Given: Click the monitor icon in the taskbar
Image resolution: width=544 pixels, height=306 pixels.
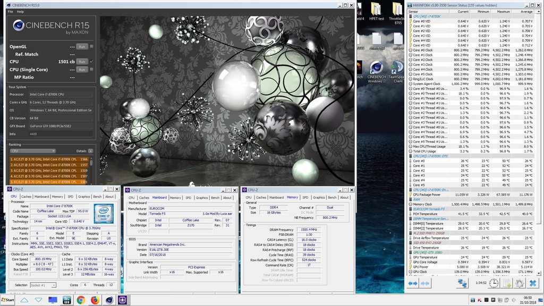Looking at the screenshot, I should 53,300.
